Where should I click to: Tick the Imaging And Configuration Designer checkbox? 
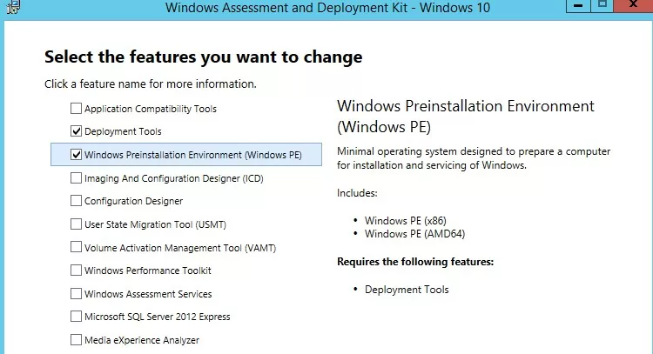point(76,178)
